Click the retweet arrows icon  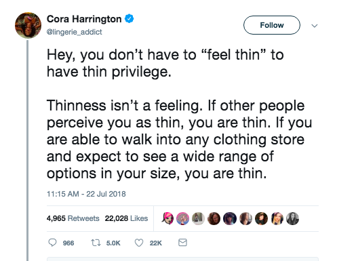pyautogui.click(x=96, y=243)
